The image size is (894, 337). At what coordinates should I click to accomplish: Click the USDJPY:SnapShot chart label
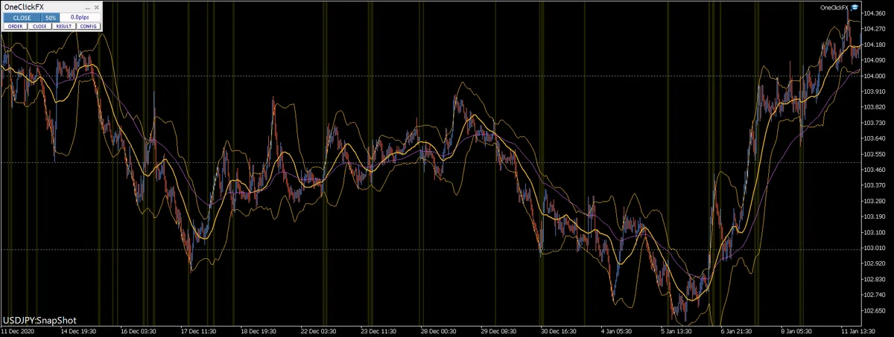click(x=40, y=319)
